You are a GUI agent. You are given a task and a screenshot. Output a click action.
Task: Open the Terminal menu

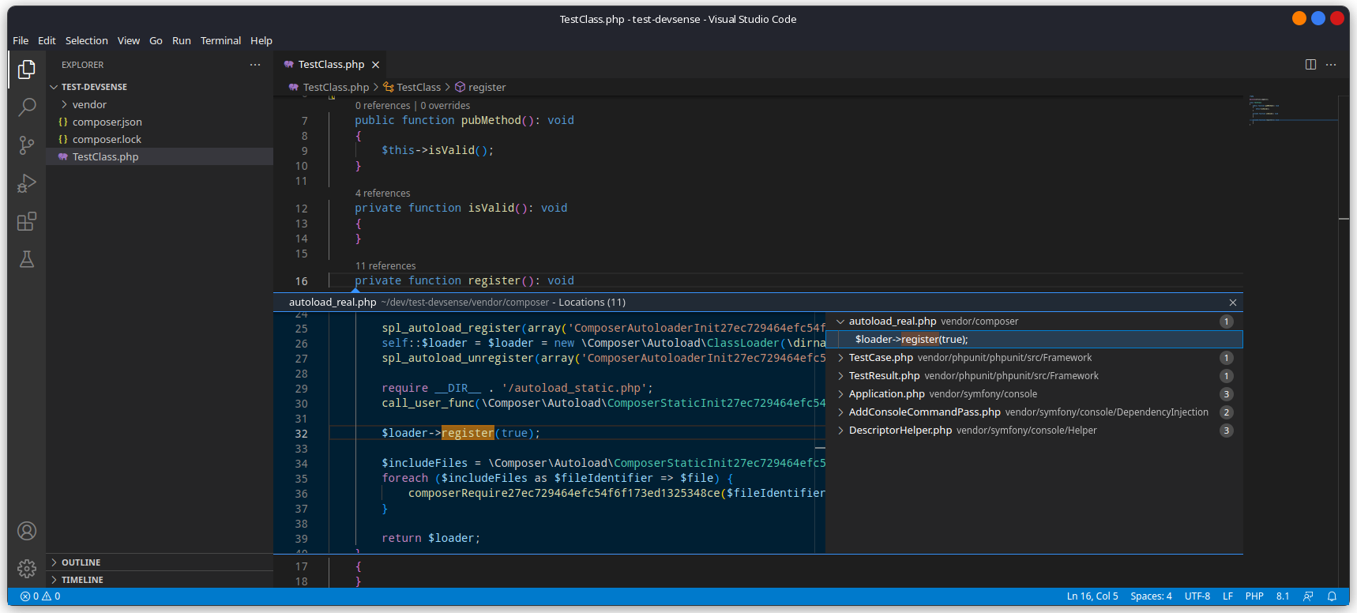220,40
